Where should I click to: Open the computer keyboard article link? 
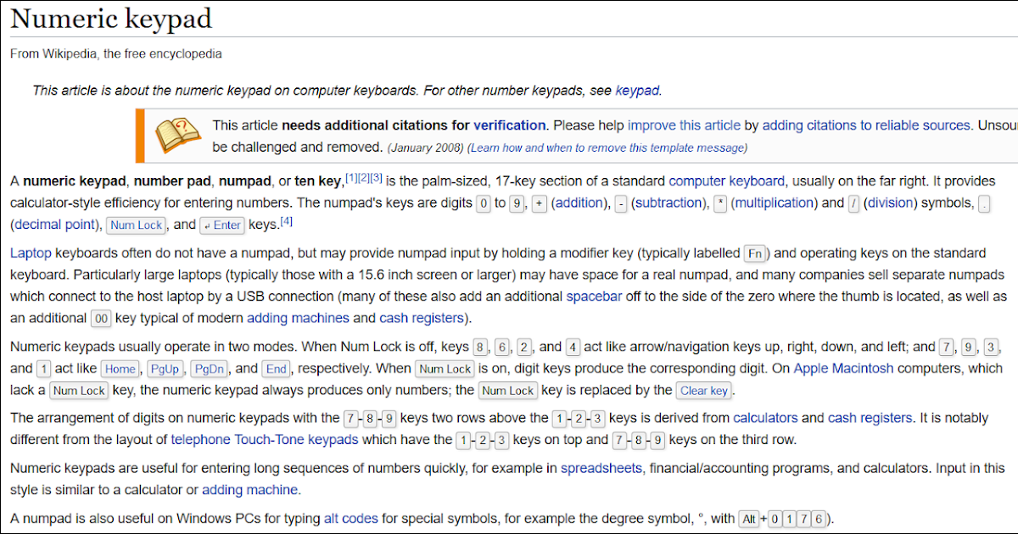pos(726,181)
